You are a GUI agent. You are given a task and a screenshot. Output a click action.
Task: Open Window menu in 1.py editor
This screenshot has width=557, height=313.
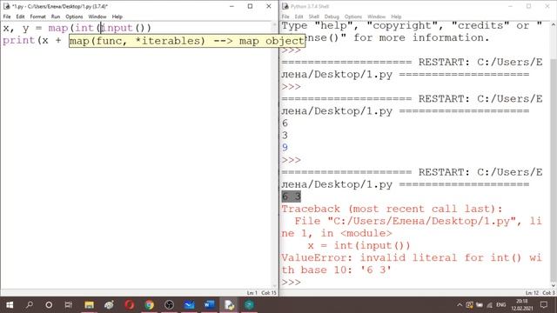coord(97,17)
